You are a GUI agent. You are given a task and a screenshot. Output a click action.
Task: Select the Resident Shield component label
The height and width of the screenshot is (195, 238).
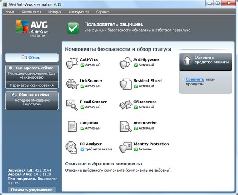point(147,81)
